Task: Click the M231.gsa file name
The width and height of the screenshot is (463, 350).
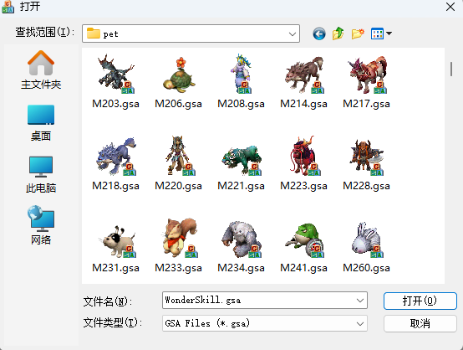Action: (115, 268)
